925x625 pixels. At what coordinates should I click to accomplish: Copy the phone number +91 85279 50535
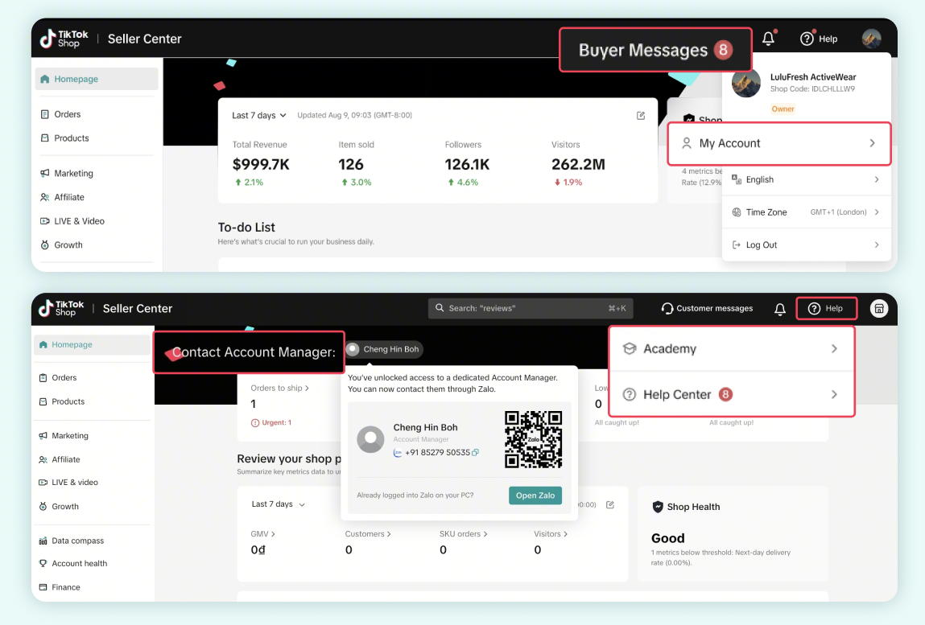tap(476, 452)
